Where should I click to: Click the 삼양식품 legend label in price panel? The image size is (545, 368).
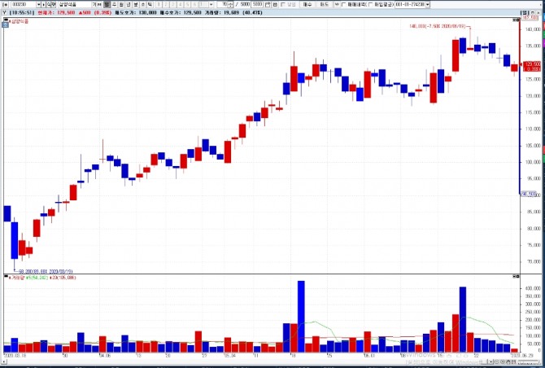[x=20, y=21]
